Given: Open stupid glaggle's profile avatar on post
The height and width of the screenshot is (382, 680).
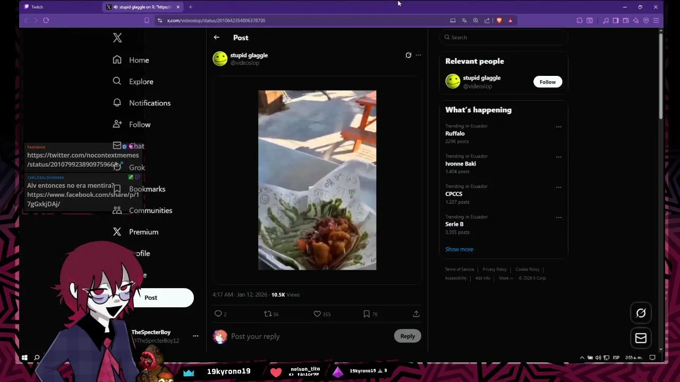Looking at the screenshot, I should pos(220,58).
